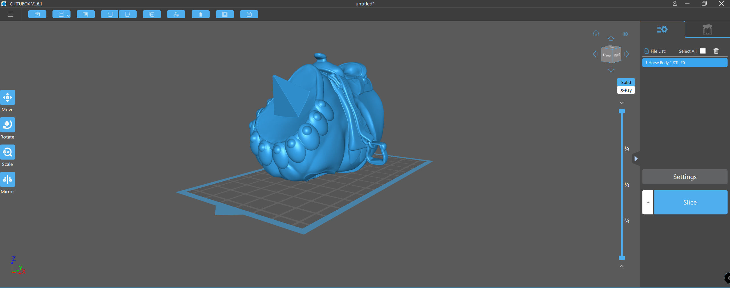
Task: Click the Right face of view cube
Action: tap(617, 55)
